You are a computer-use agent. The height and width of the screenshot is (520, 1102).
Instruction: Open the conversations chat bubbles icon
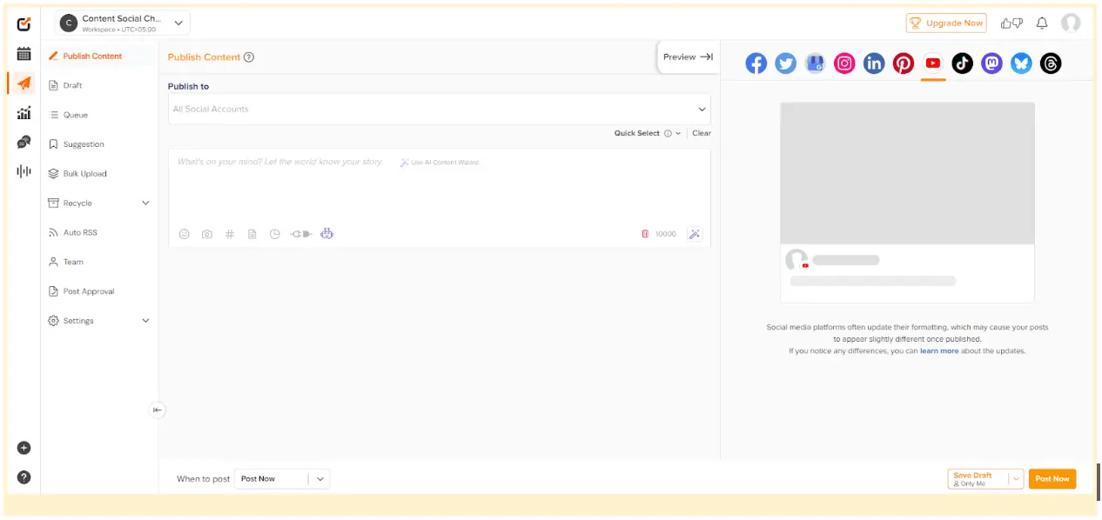[24, 142]
